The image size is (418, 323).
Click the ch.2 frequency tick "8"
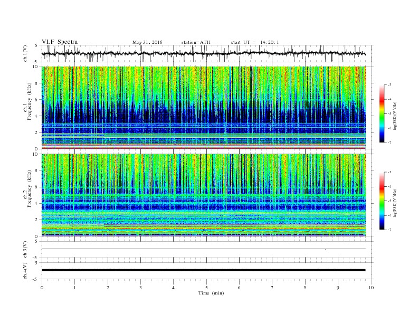(x=37, y=170)
